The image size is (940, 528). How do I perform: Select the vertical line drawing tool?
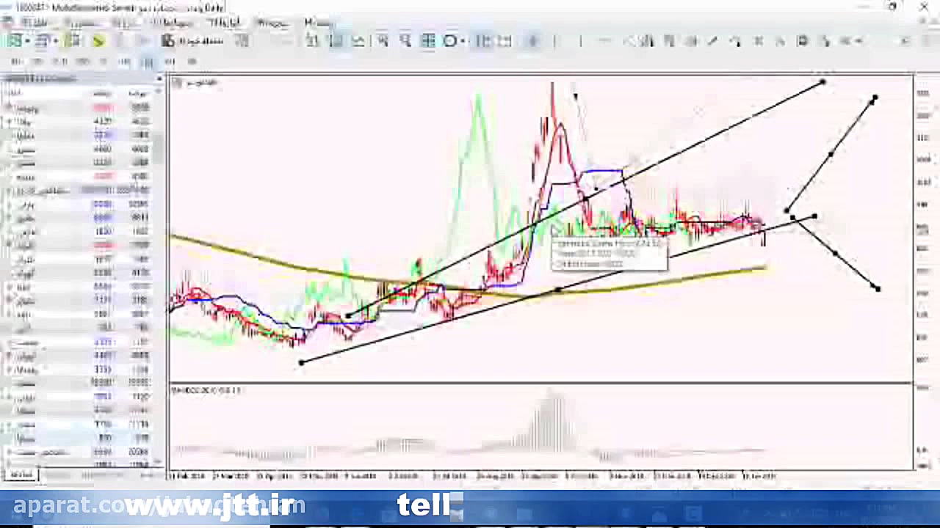point(580,41)
